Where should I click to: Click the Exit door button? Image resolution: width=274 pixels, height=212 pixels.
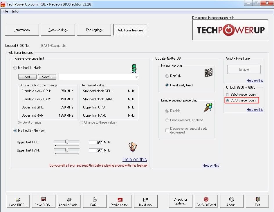(x=257, y=201)
